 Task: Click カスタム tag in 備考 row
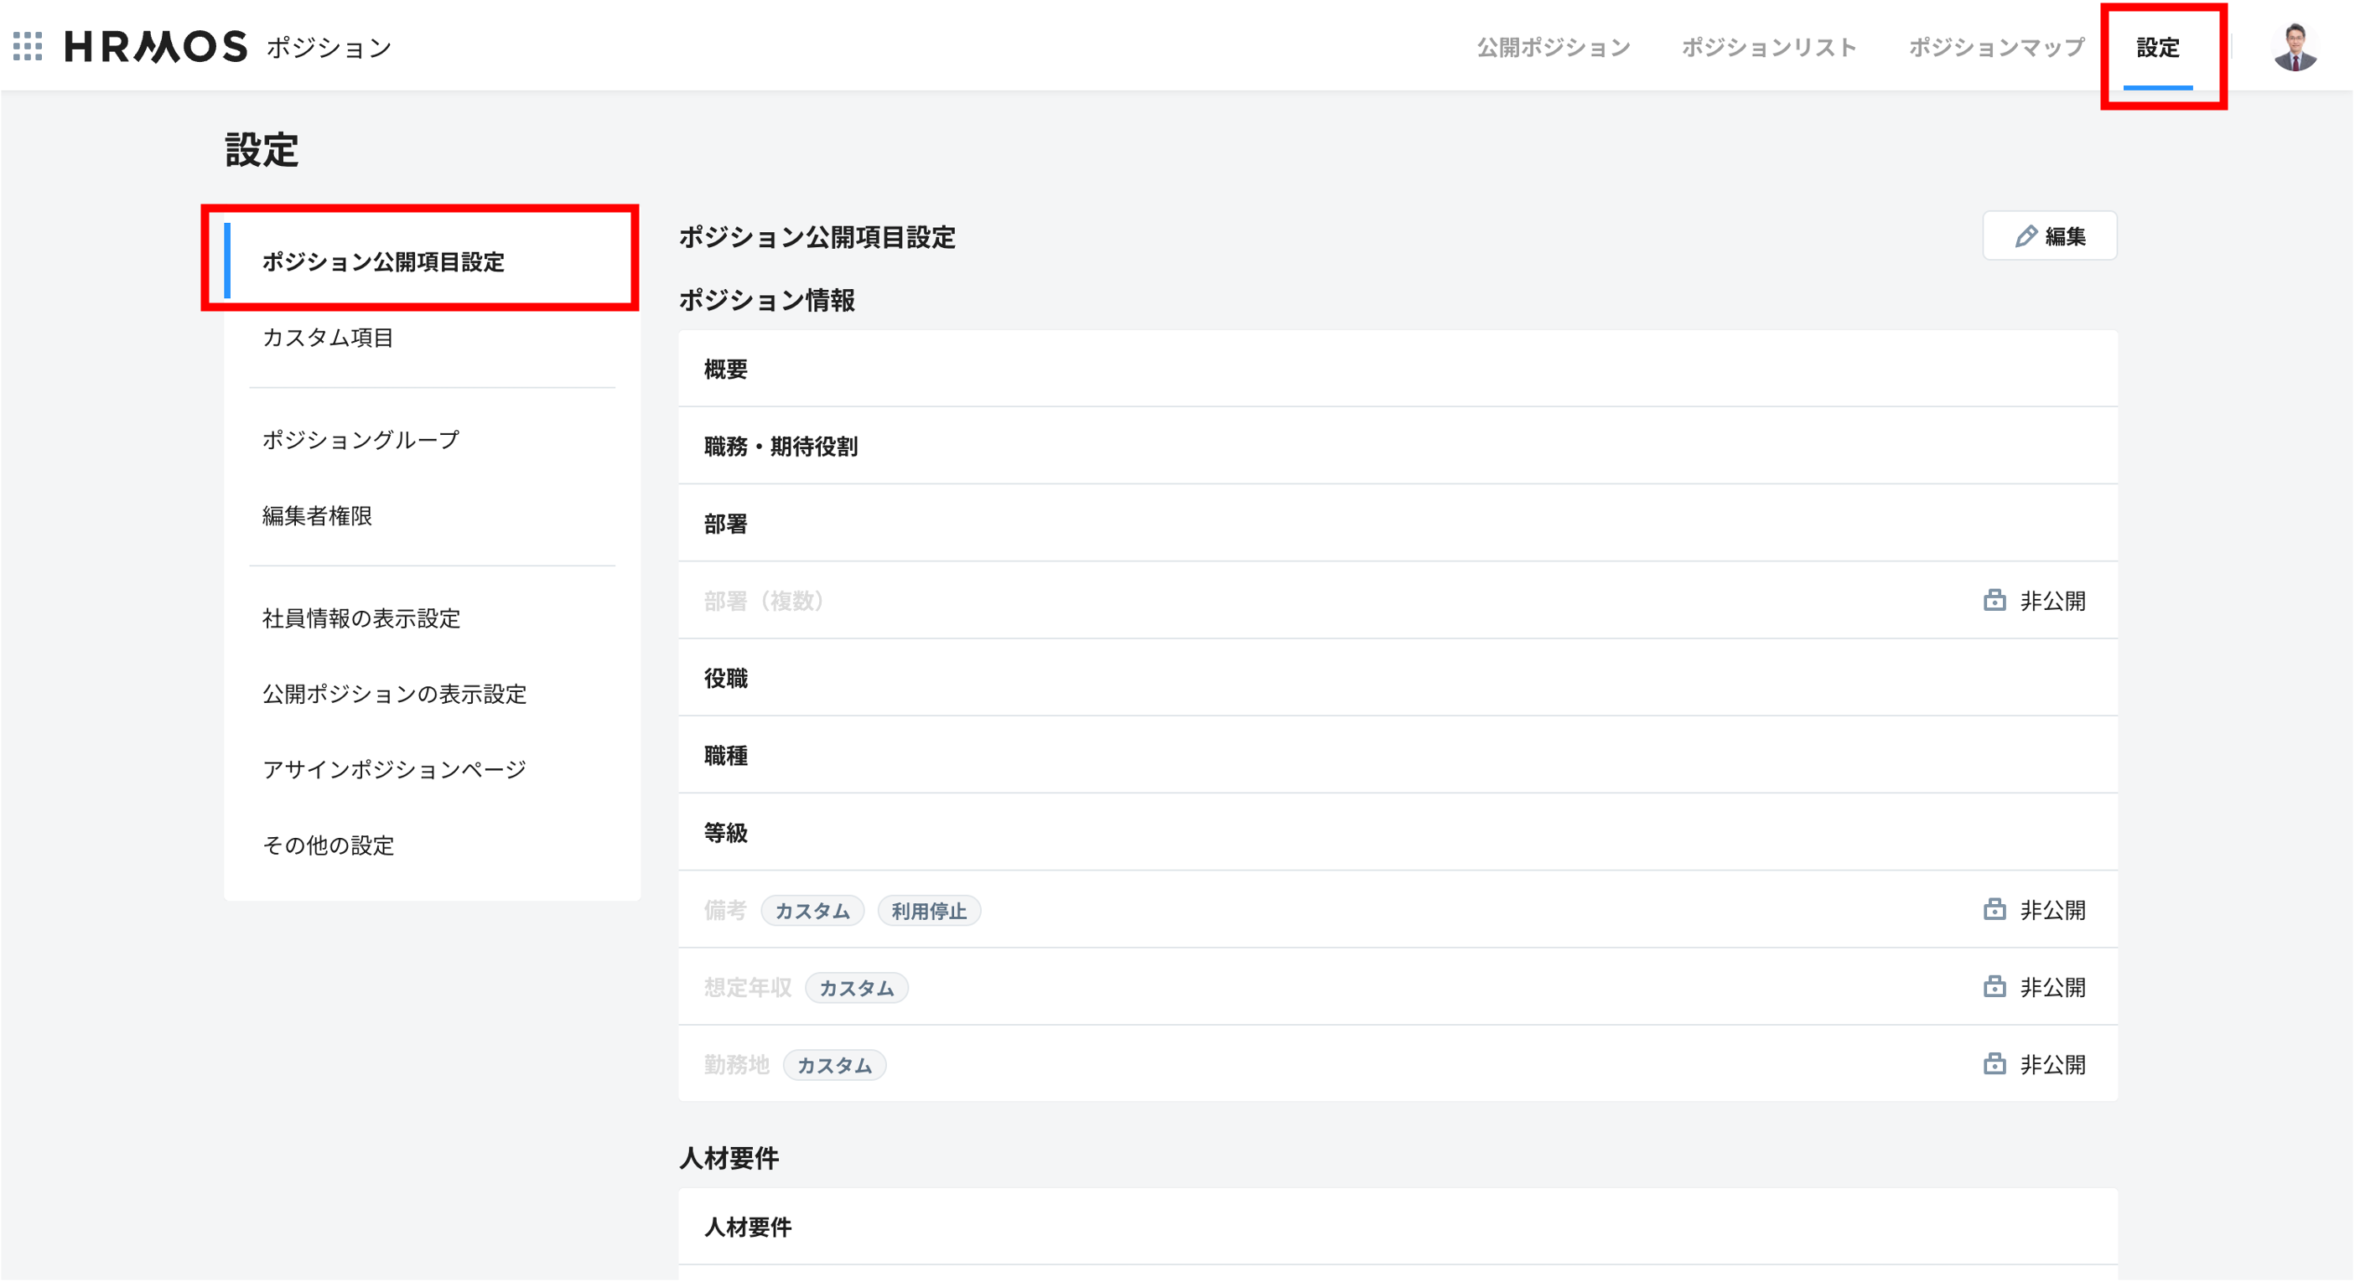click(812, 910)
